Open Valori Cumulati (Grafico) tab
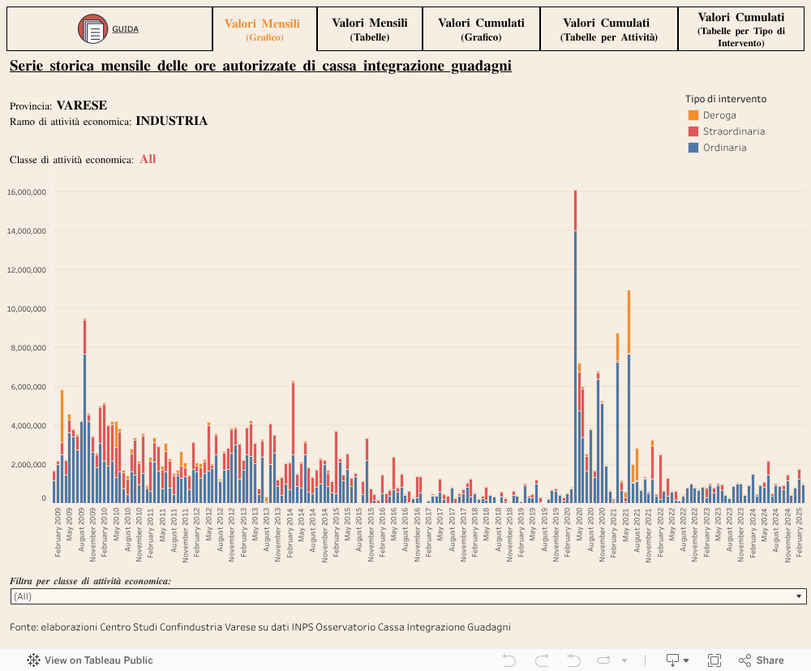Image resolution: width=811 pixels, height=671 pixels. pos(481,29)
